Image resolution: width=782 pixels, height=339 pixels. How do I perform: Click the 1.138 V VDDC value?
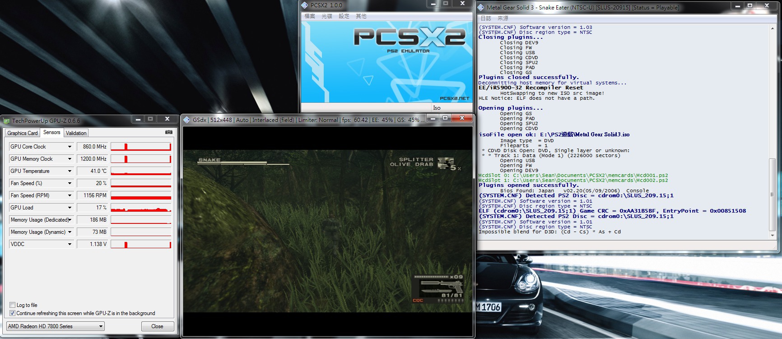click(92, 244)
